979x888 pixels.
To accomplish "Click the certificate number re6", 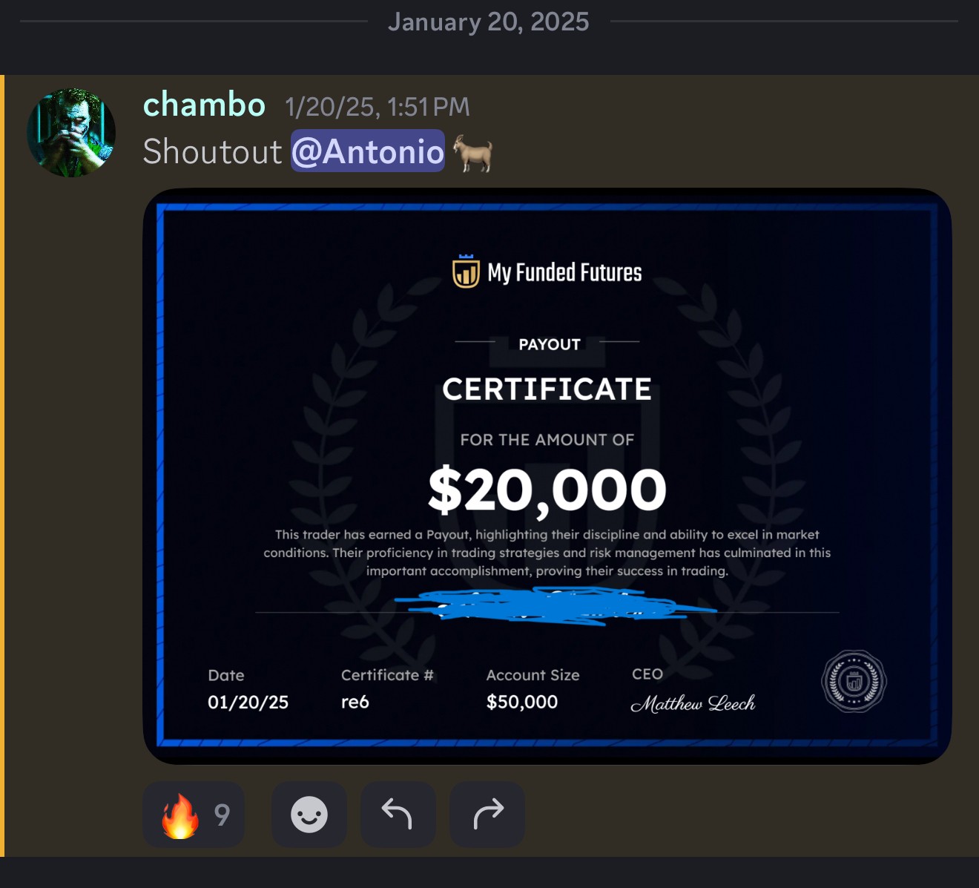I will click(355, 702).
